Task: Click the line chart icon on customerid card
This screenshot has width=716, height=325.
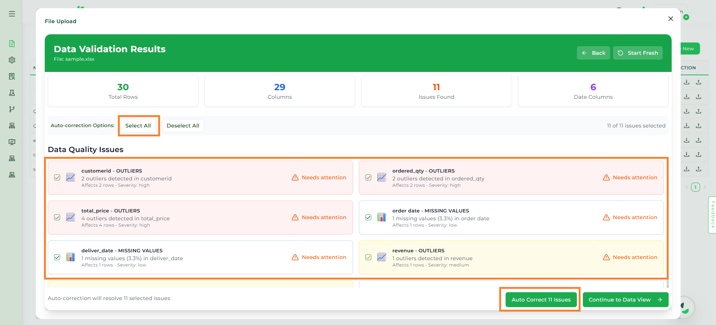Action: click(71, 177)
